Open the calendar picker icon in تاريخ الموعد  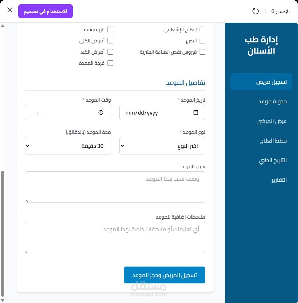pos(196,112)
